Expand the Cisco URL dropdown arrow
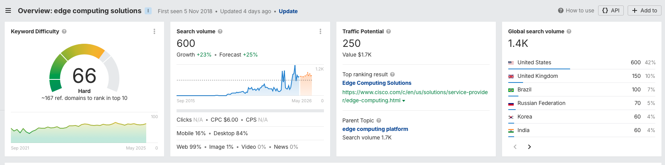 point(404,101)
